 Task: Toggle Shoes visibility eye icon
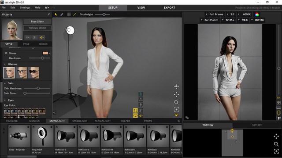6,53
